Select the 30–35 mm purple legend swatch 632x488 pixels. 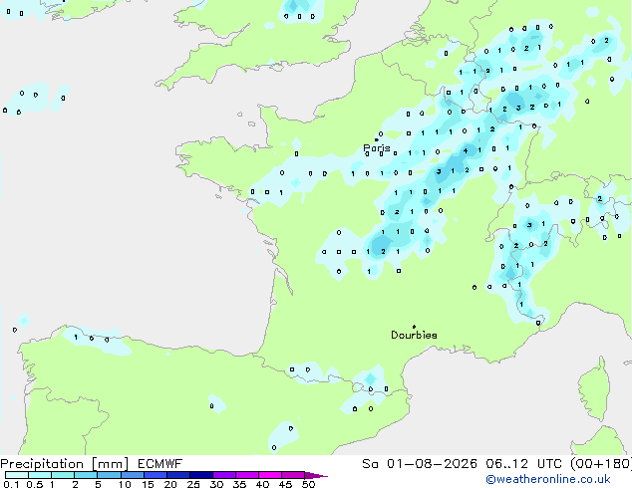coord(224,475)
